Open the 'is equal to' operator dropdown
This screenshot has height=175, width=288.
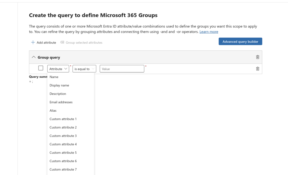(x=84, y=69)
